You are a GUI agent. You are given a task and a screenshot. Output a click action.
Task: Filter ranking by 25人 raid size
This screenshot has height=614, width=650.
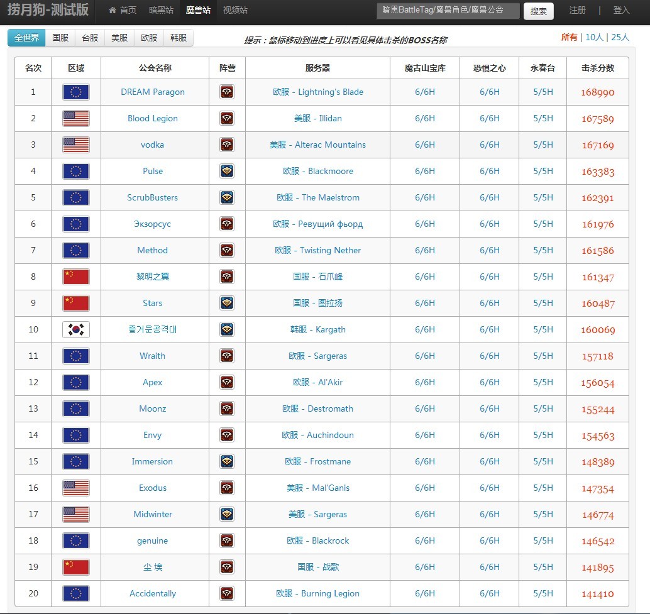620,37
